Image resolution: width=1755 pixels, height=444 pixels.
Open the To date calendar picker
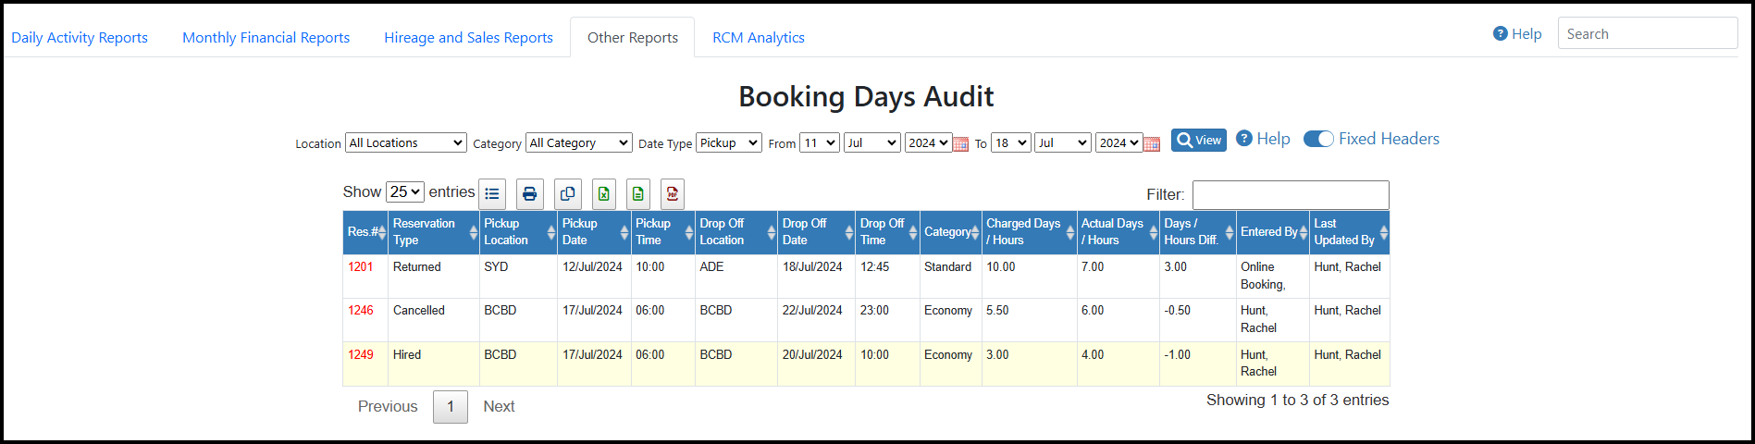tap(1152, 144)
